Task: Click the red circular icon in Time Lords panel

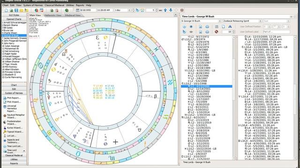Action: (x=216, y=32)
